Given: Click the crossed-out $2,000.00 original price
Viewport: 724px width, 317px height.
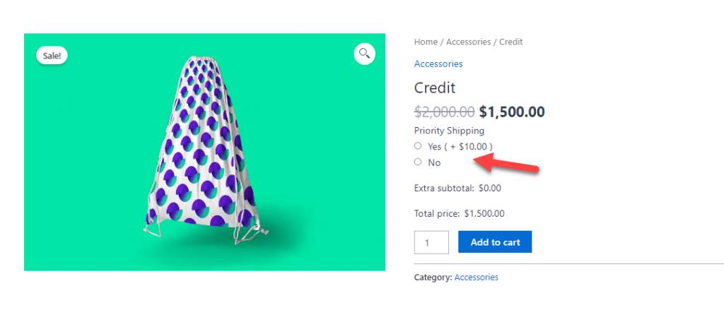Looking at the screenshot, I should 444,112.
